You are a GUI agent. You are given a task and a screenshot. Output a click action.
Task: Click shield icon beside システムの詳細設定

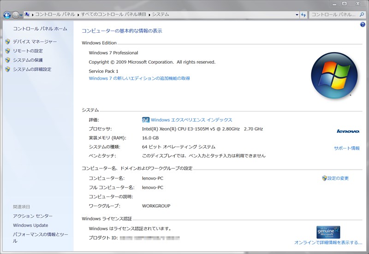click(7, 70)
